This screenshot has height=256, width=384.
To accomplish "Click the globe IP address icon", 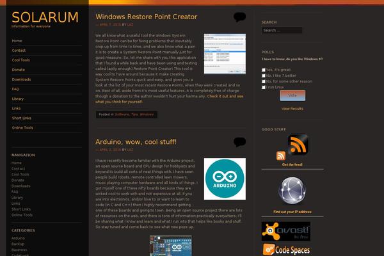I will coord(292,190).
